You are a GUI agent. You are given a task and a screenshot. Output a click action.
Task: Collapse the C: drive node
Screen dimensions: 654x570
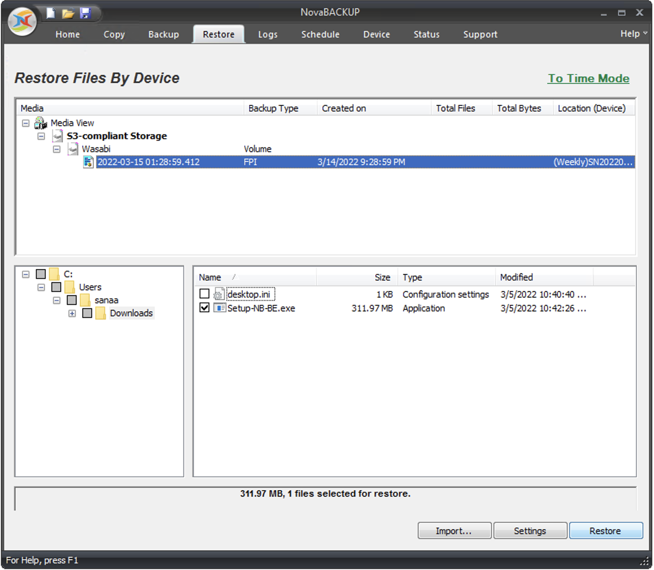pos(26,274)
